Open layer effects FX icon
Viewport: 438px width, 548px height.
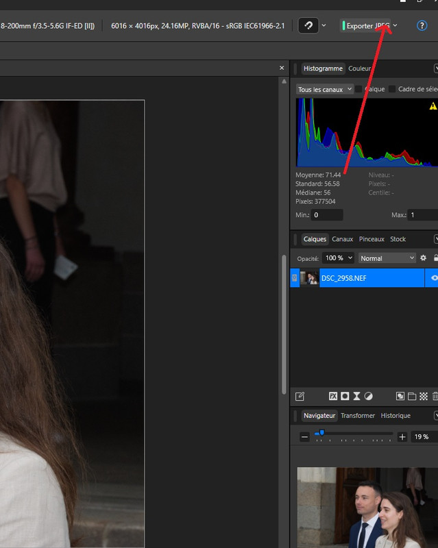pos(332,396)
